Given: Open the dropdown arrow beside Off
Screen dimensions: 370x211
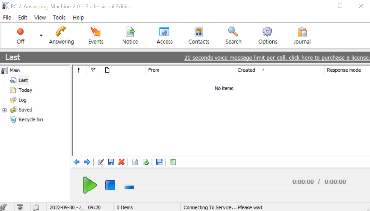Looking at the screenshot, I should pos(41,35).
